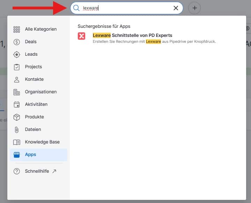Filter results by Kontakte
Viewport: 251px width, 203px height.
[38, 79]
